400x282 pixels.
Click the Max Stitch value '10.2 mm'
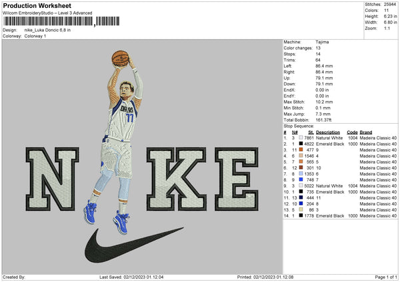(x=324, y=102)
